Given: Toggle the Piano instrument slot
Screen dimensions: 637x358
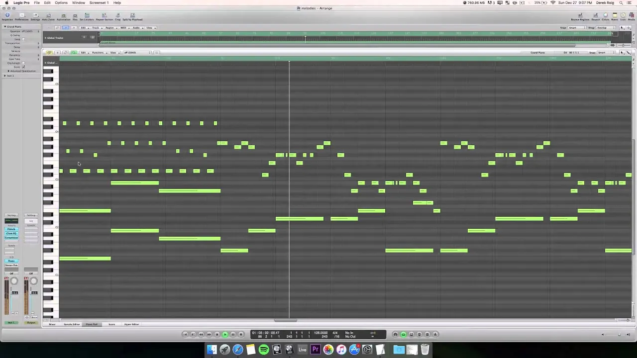Looking at the screenshot, I should click(x=11, y=261).
